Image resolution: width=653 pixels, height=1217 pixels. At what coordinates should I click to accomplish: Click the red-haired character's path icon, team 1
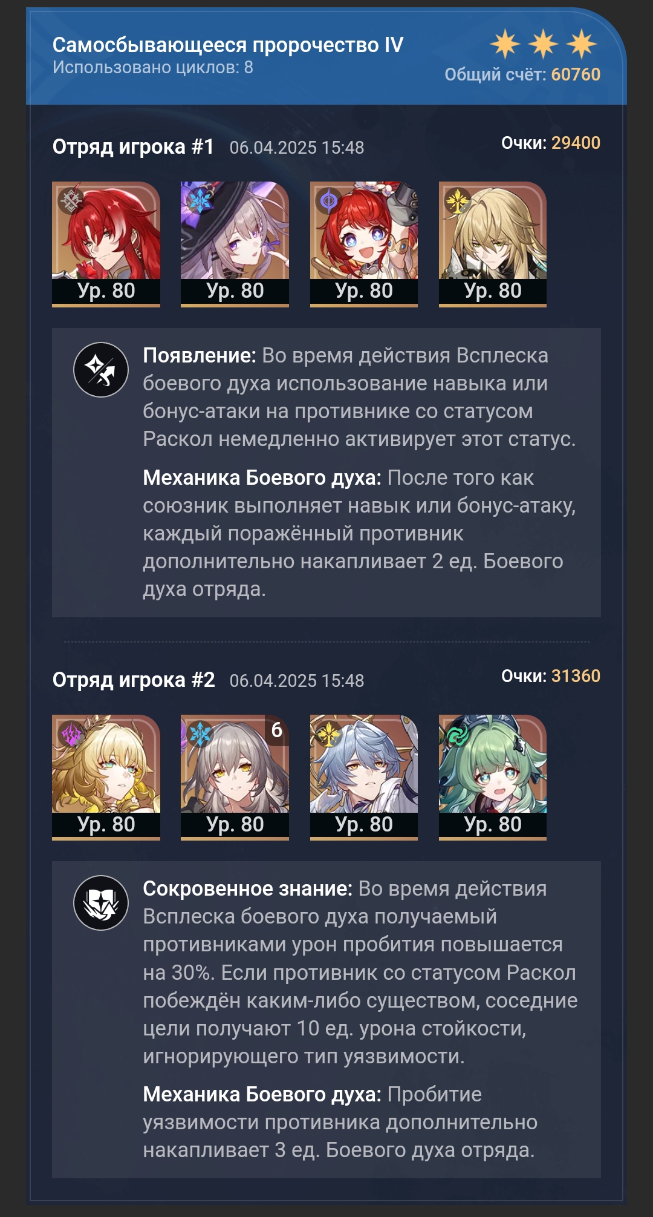tap(71, 200)
